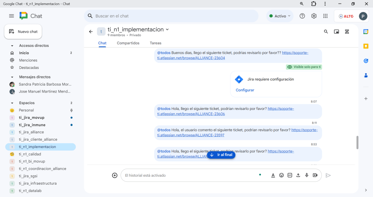
Task: Click the conversation's vertical scrollbar thumb
Action: (x=357, y=142)
